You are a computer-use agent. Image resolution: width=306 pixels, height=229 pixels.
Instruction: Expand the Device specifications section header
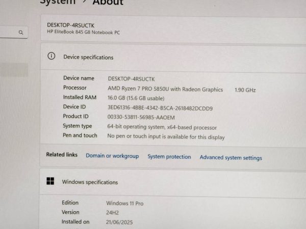[173, 57]
